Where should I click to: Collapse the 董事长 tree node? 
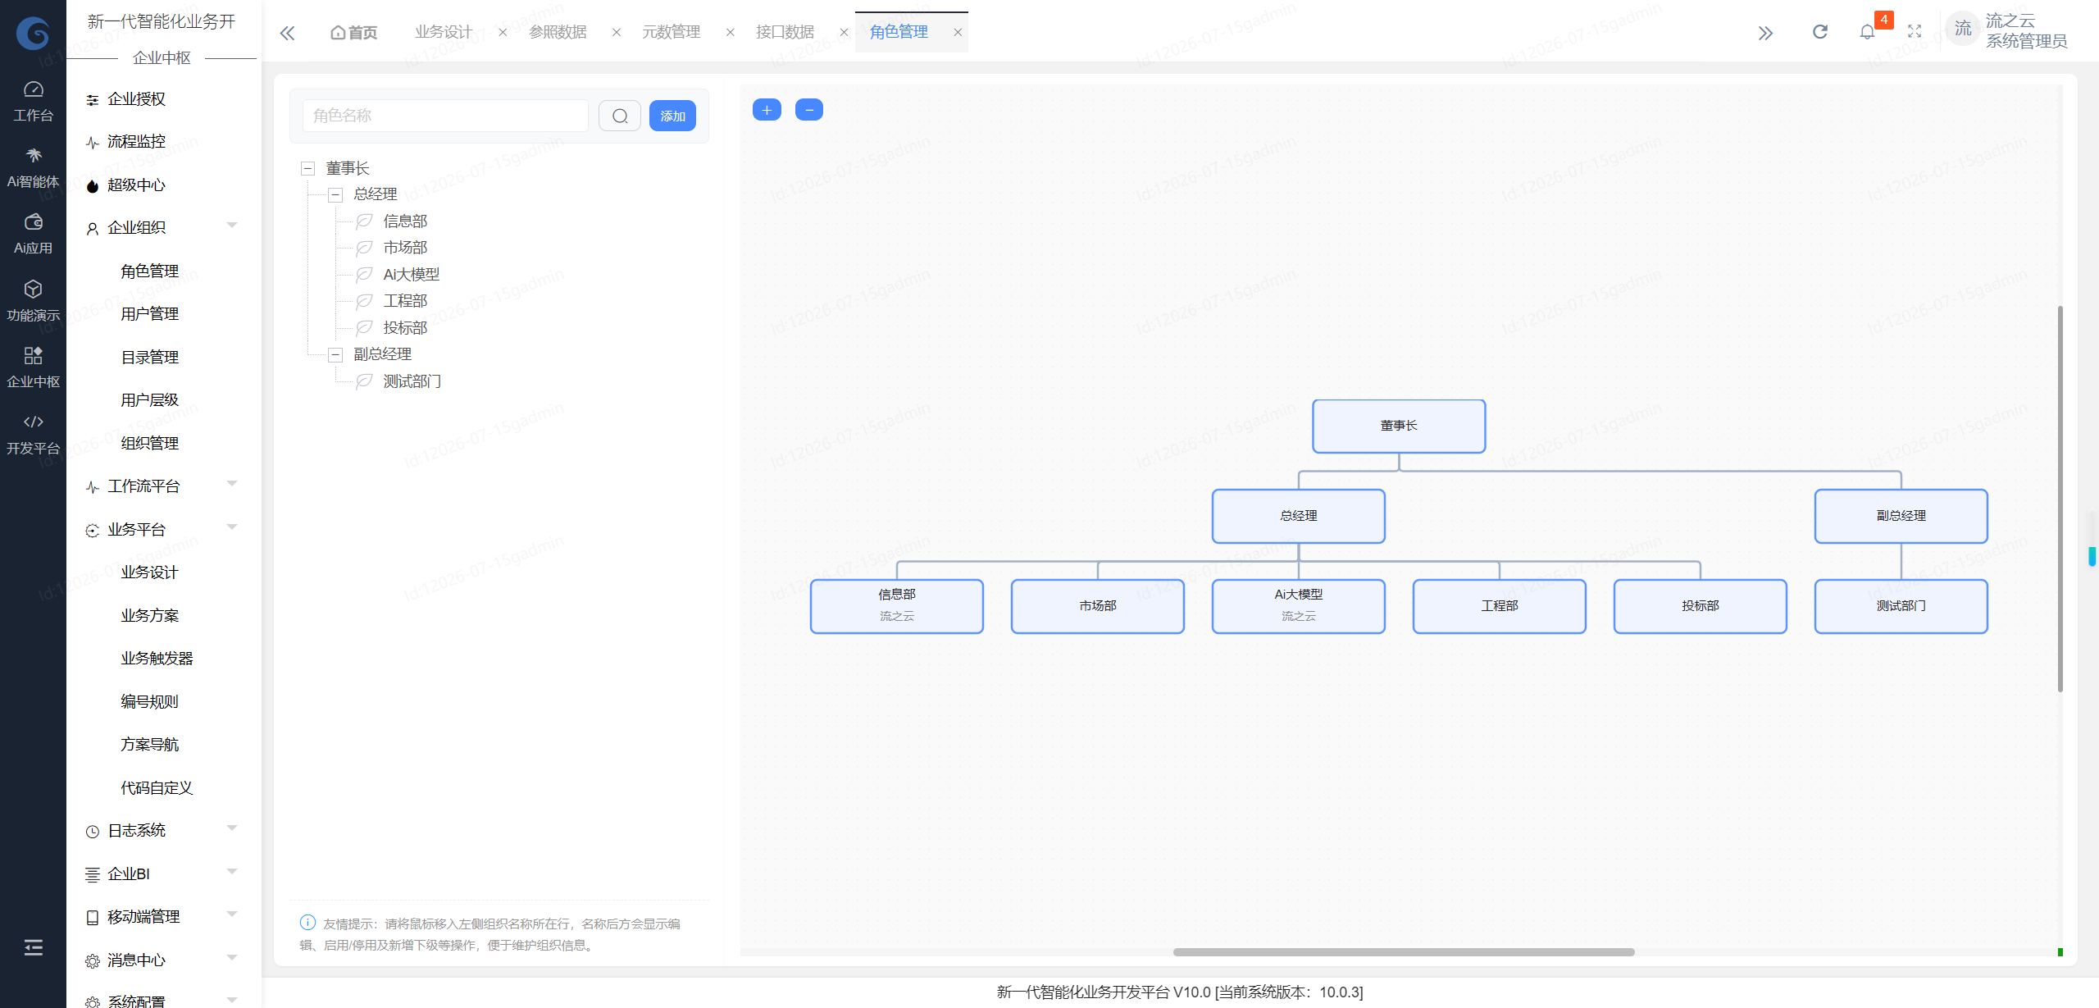(x=308, y=169)
